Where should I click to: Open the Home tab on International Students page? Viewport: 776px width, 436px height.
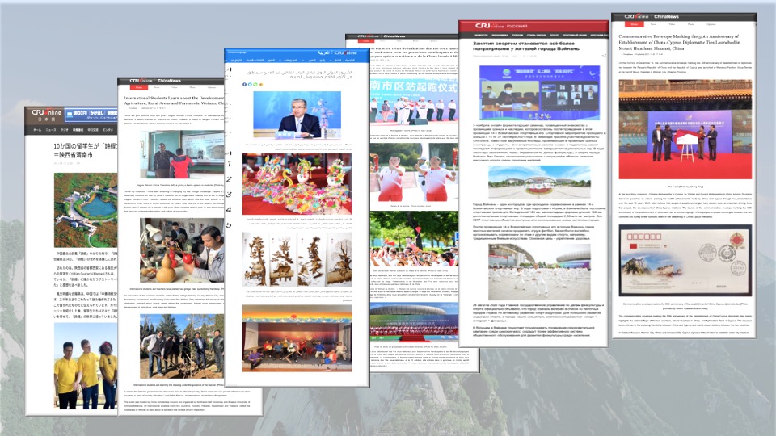tap(139, 87)
